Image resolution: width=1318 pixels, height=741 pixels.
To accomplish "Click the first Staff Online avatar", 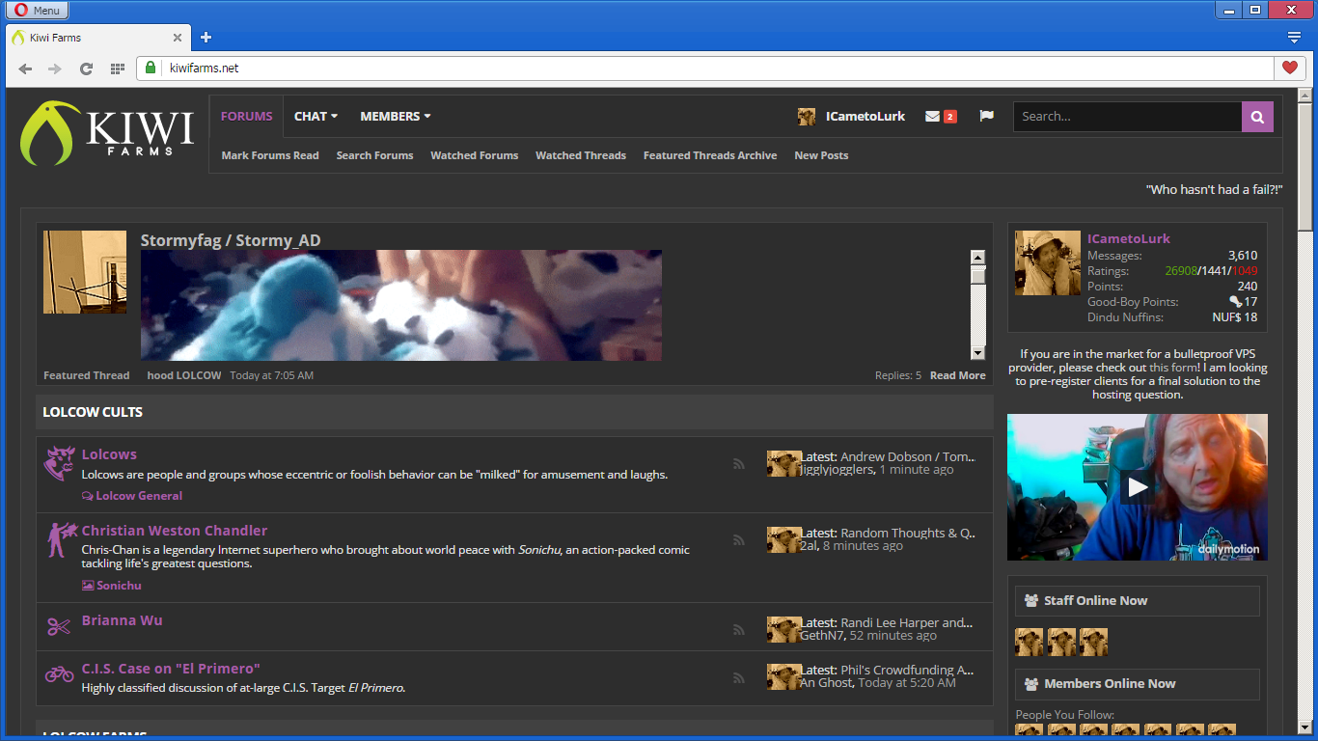I will pyautogui.click(x=1030, y=642).
